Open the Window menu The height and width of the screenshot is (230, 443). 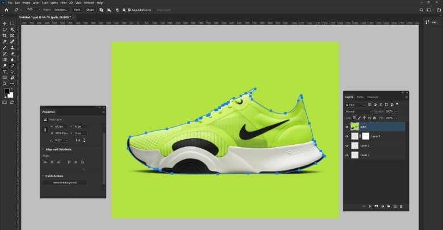pyautogui.click(x=89, y=3)
